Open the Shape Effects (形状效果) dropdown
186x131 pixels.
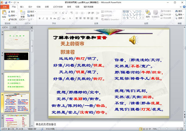click(166, 18)
